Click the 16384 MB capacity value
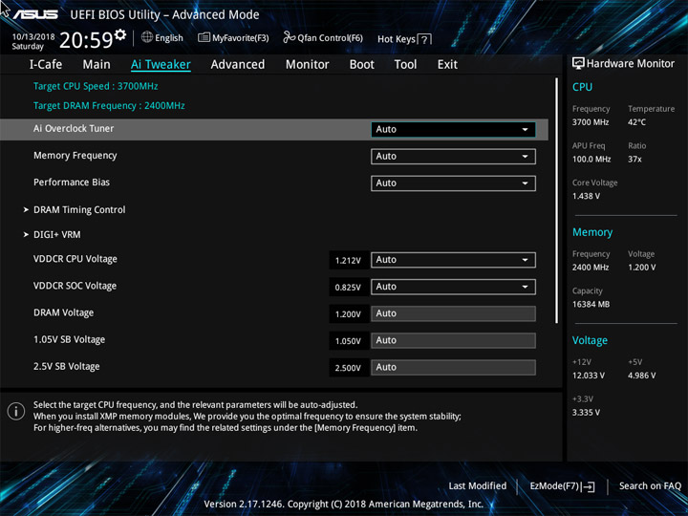This screenshot has width=688, height=516. click(591, 304)
